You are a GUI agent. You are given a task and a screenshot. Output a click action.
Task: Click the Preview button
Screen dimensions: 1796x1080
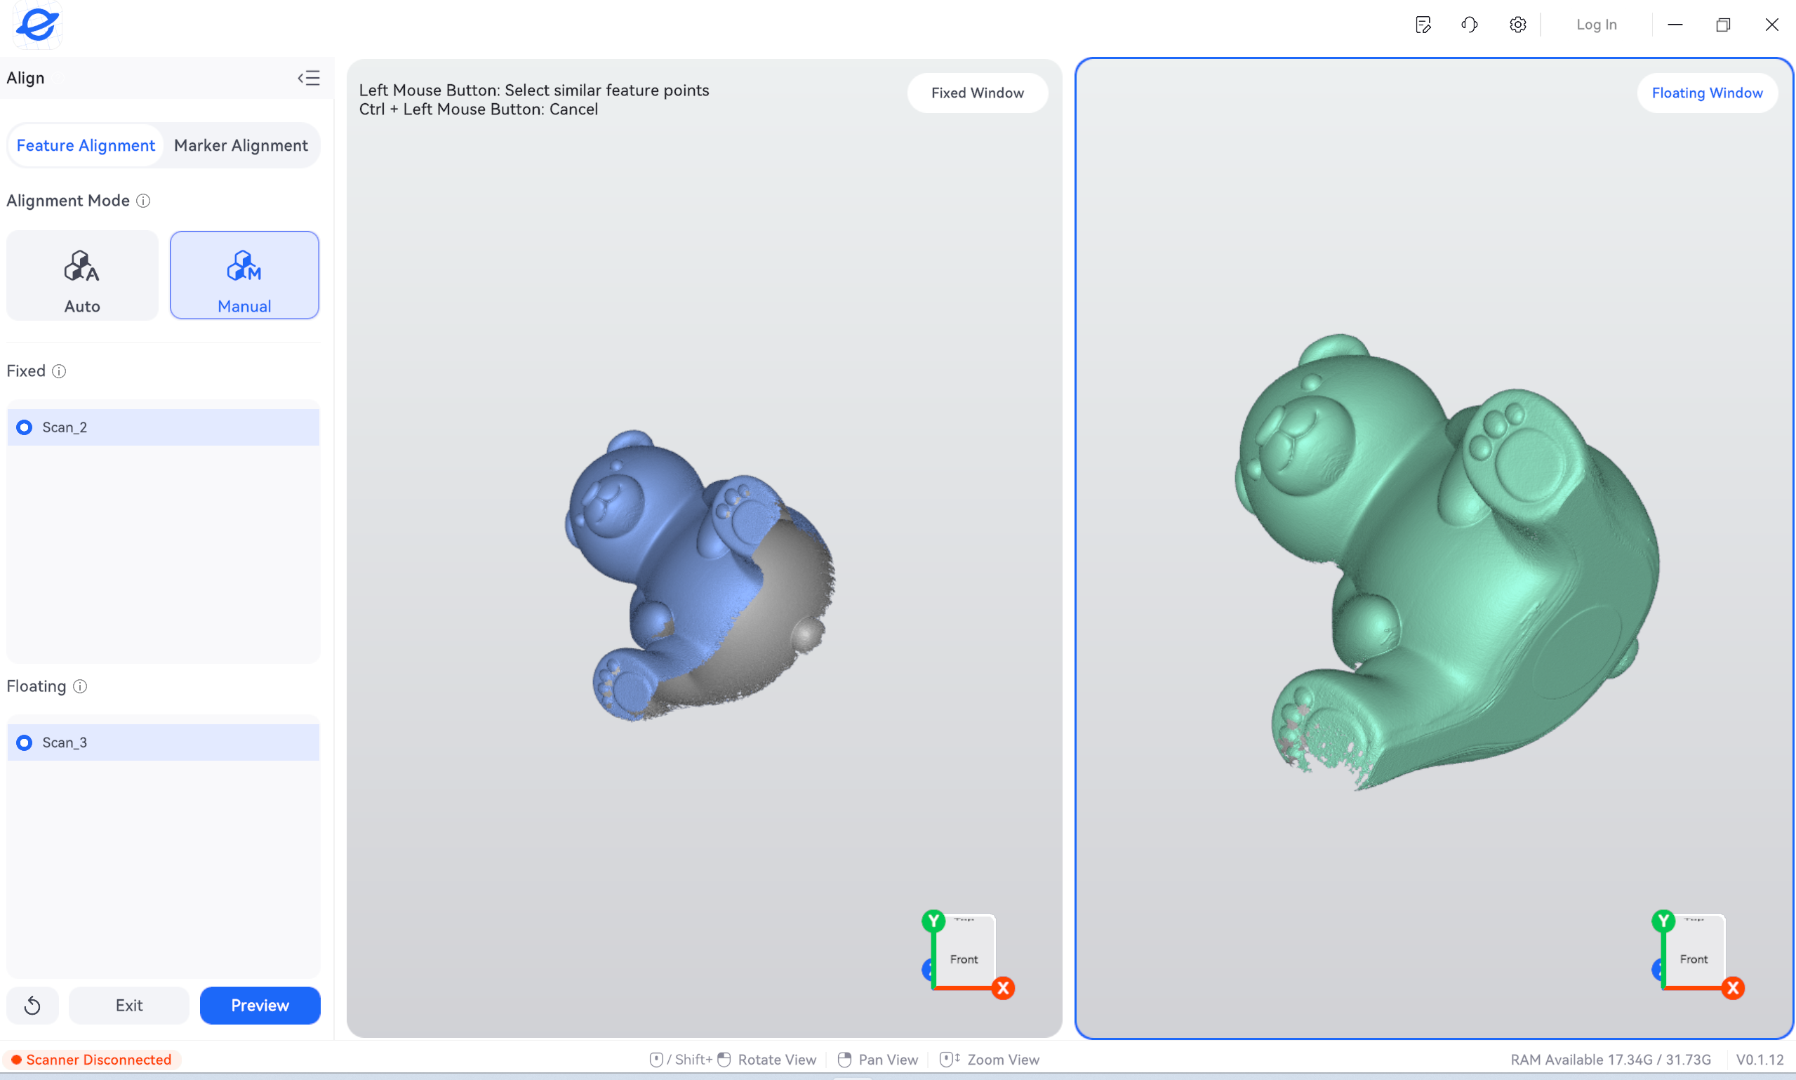(x=260, y=1006)
